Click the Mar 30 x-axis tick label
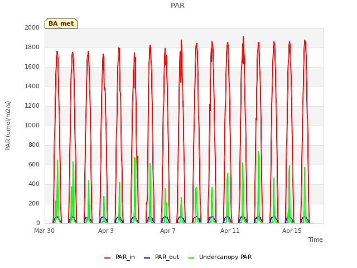The height and width of the screenshot is (268, 357). click(44, 231)
